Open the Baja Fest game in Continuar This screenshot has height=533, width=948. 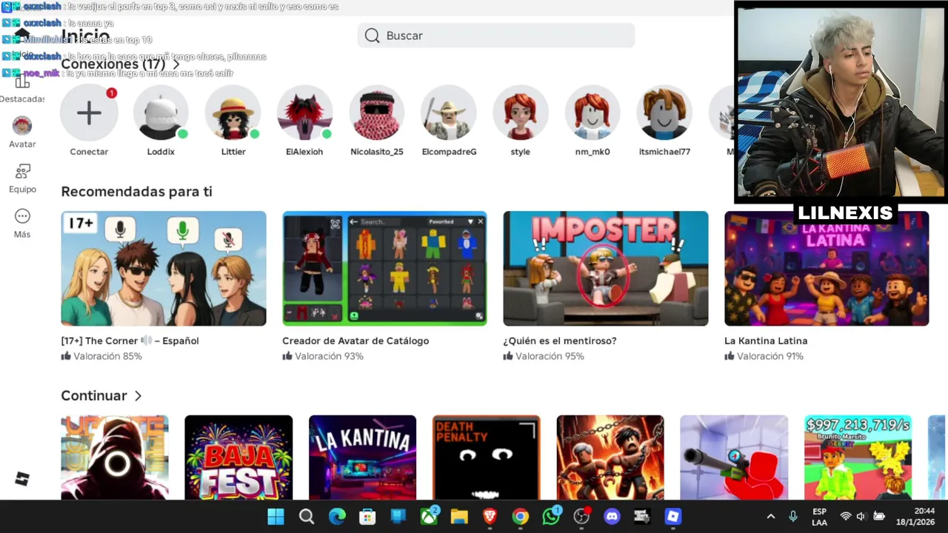coord(238,457)
